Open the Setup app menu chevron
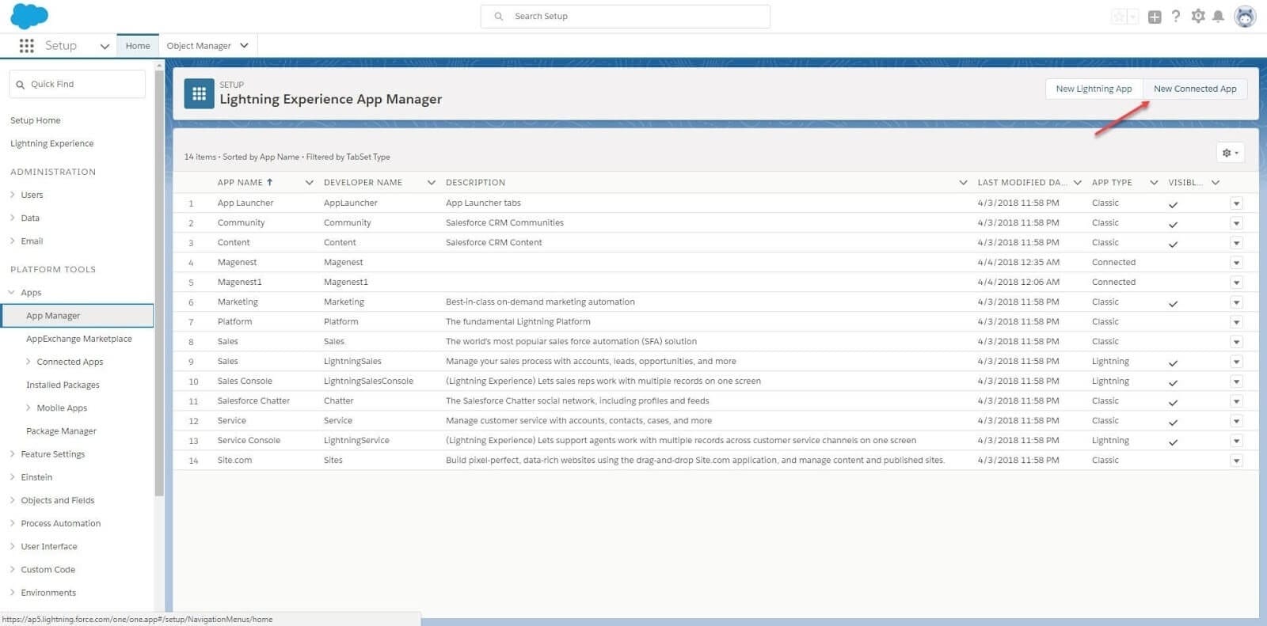Viewport: 1267px width, 626px height. [x=105, y=47]
